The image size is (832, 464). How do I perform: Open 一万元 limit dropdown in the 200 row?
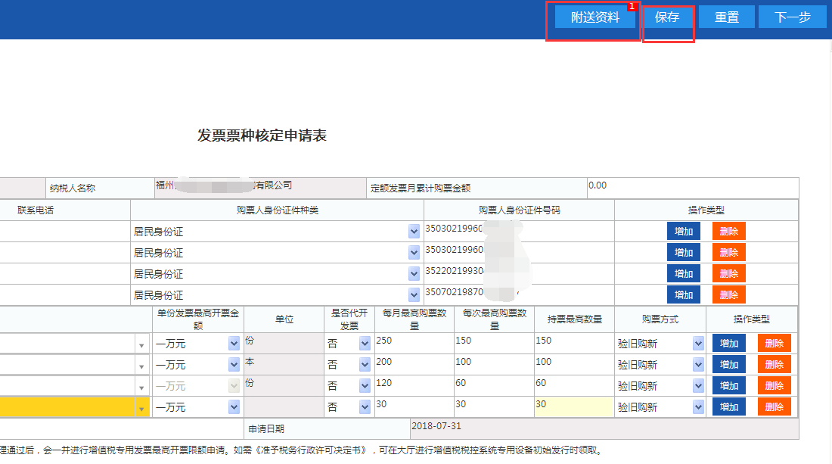point(234,365)
